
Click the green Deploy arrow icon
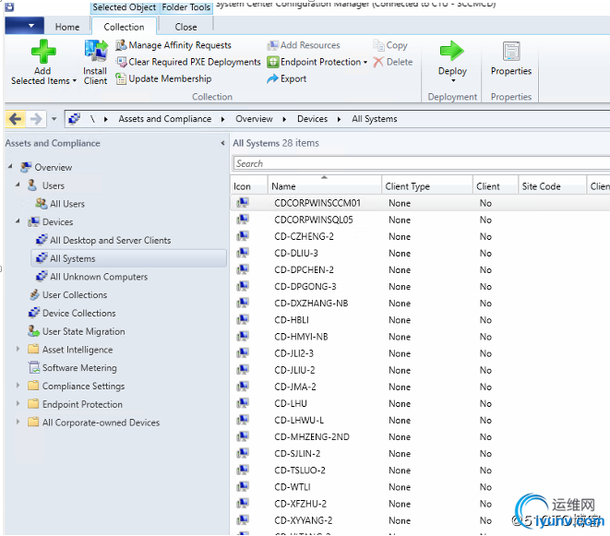451,52
